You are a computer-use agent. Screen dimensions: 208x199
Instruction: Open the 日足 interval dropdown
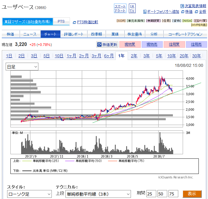pyautogui.click(x=22, y=67)
